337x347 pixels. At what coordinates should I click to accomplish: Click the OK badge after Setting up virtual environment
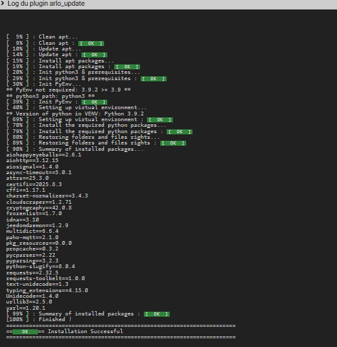[x=160, y=120]
